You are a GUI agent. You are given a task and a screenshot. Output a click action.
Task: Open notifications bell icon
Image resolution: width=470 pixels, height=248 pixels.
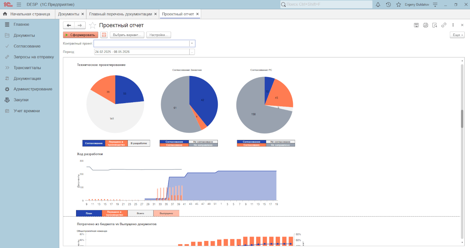[378, 5]
